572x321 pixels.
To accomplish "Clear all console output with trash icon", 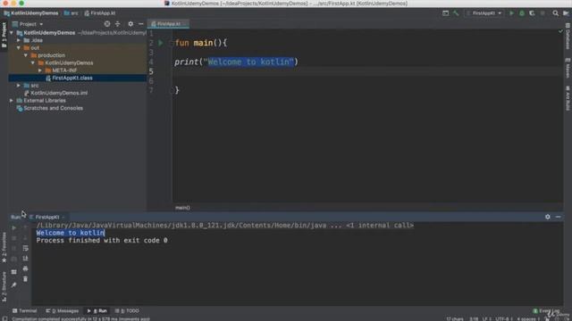I will point(25,279).
